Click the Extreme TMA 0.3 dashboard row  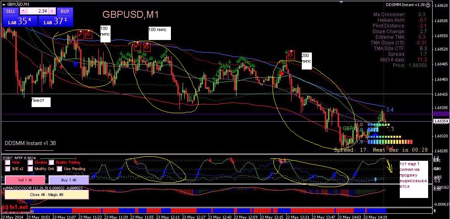click(x=400, y=37)
